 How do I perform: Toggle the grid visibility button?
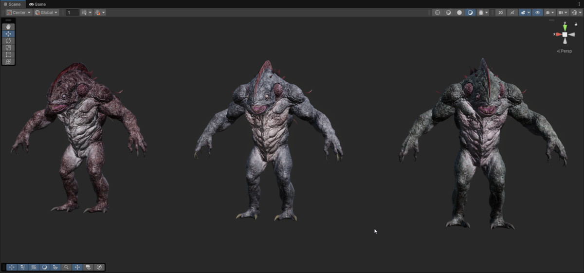click(84, 12)
